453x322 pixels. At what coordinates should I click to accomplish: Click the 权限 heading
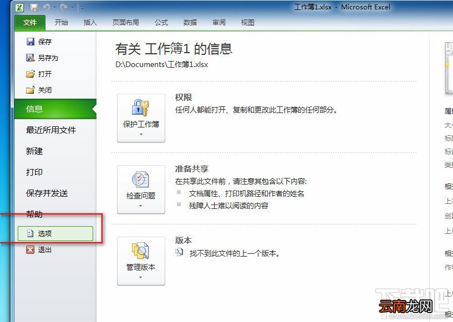184,98
